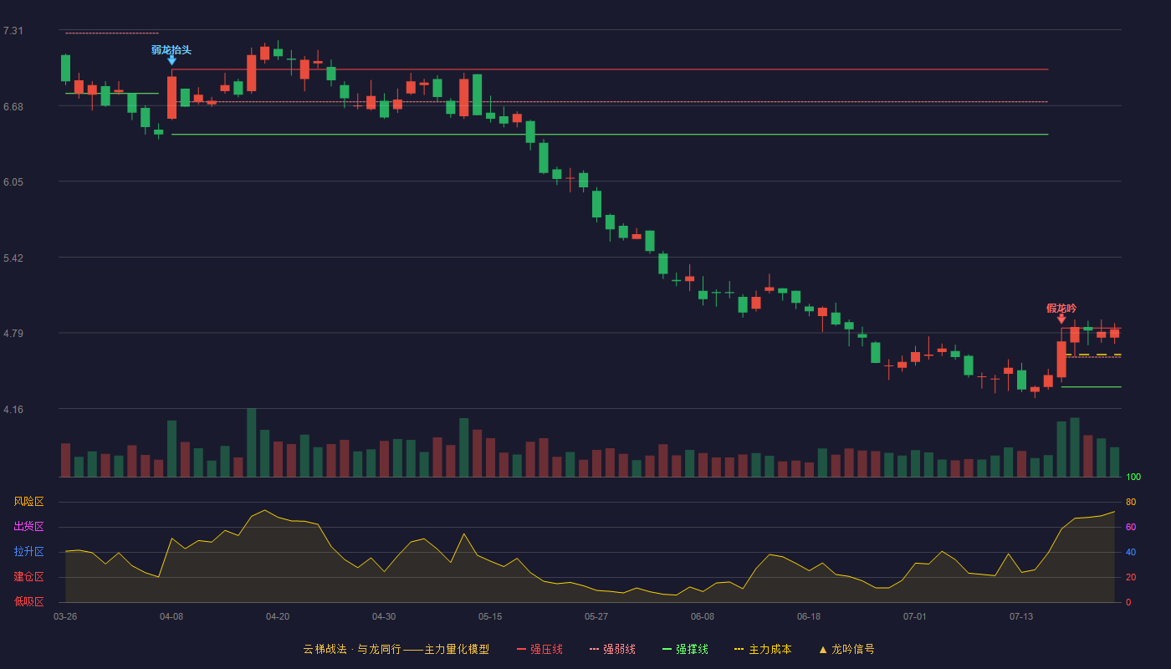Select the 04-08 date label
Screen dimensions: 1171x669
(x=171, y=616)
